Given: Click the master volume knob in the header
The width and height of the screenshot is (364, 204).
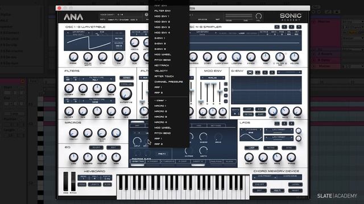Looking at the screenshot, I should pos(259,16).
